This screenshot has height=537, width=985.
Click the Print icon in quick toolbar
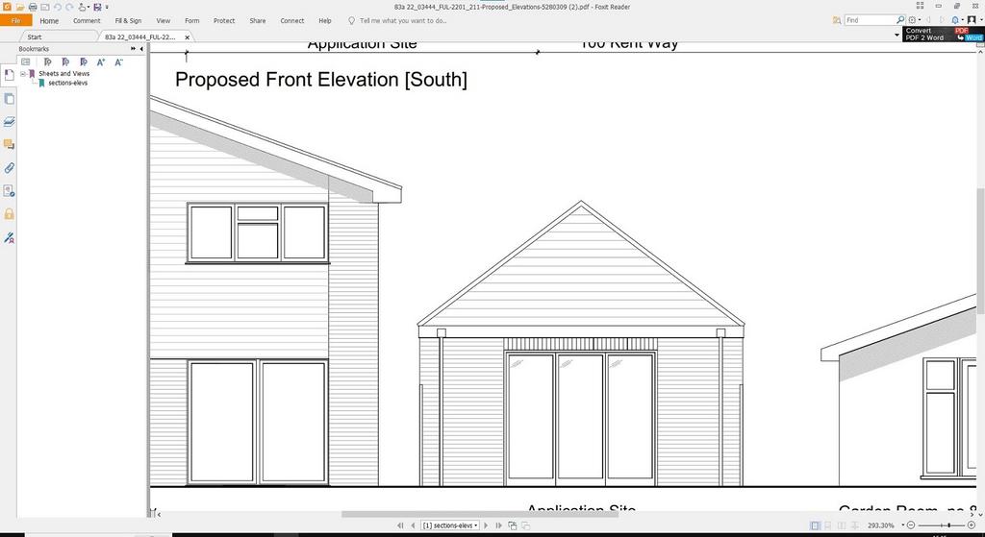33,7
